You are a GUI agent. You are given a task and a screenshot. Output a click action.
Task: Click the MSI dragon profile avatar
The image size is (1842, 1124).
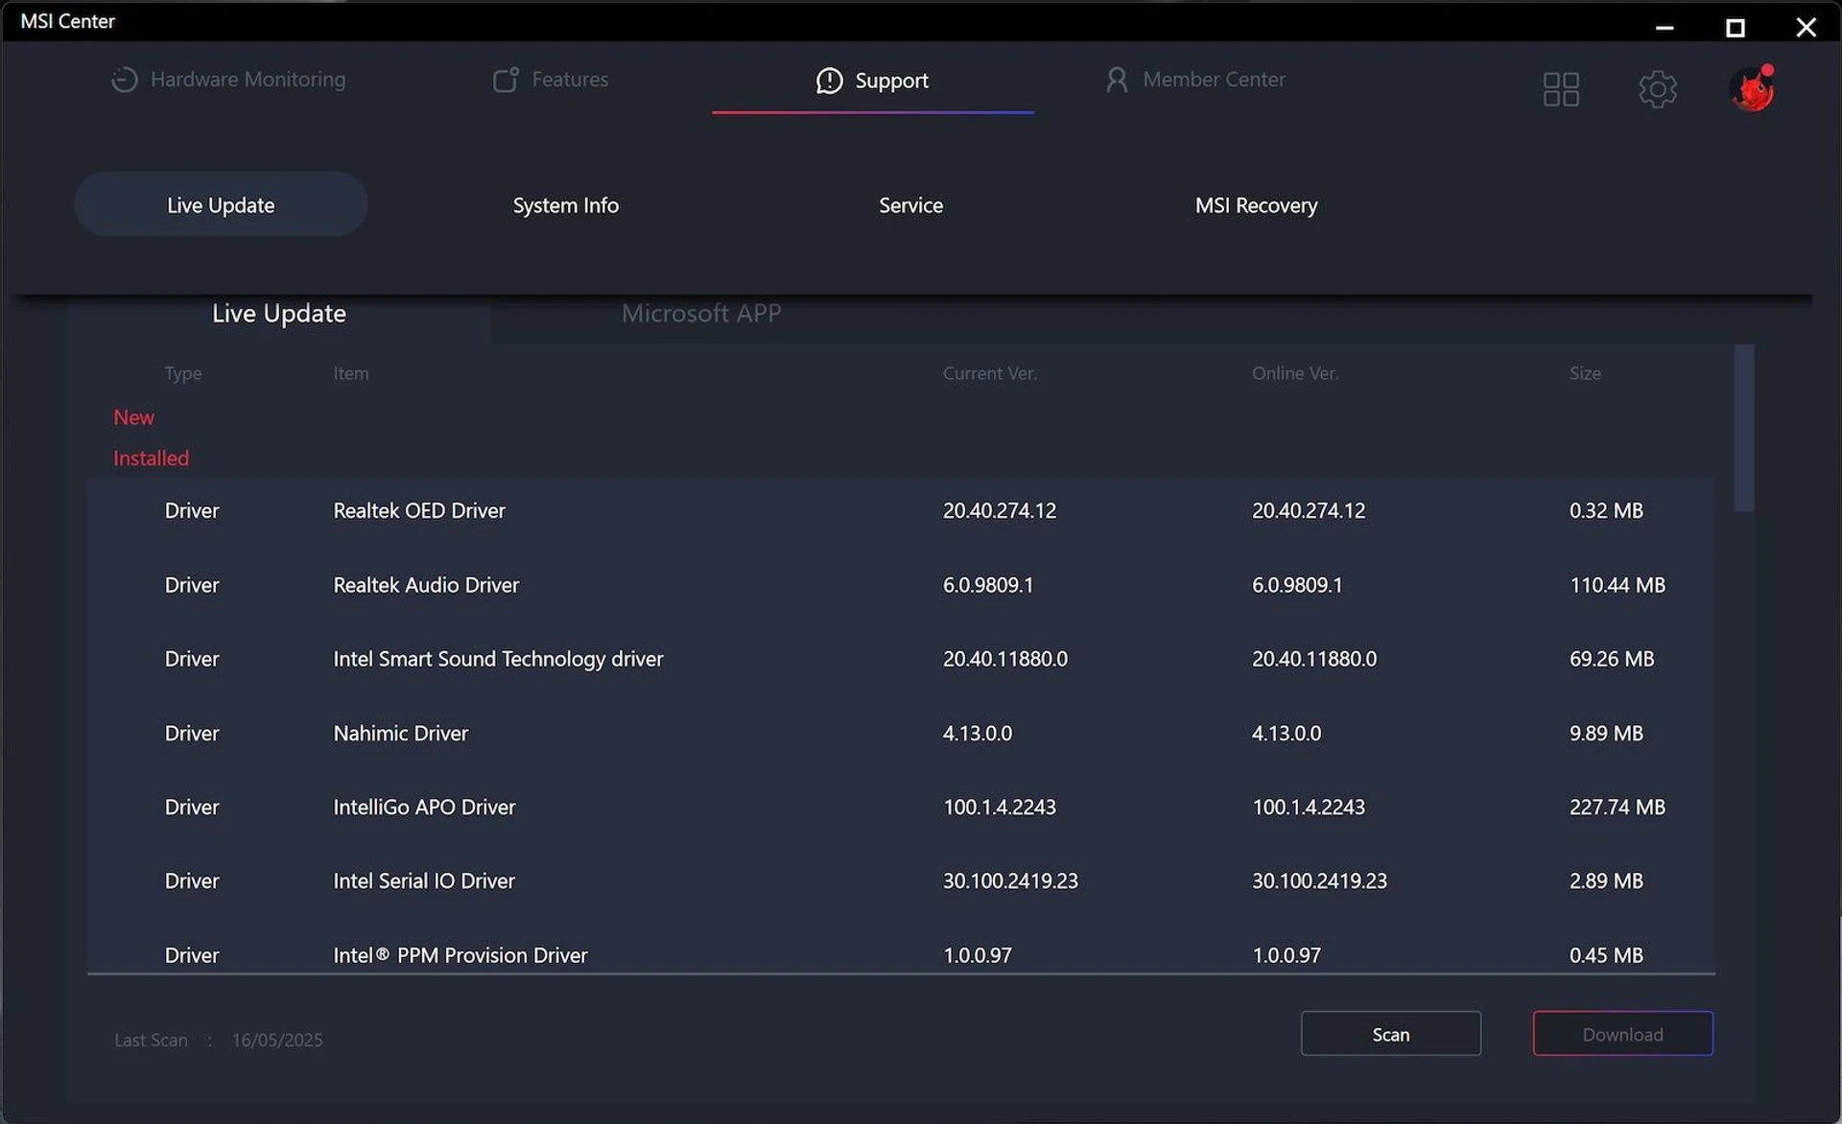(x=1753, y=88)
